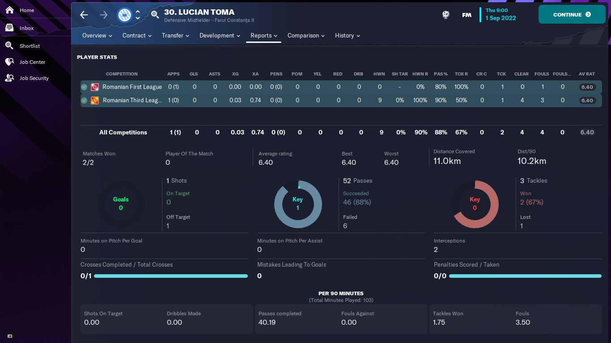Image resolution: width=611 pixels, height=343 pixels.
Task: Expand the Contract dropdown menu
Action: (x=137, y=36)
